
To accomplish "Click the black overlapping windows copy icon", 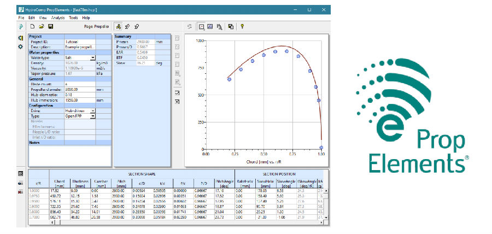I will pyautogui.click(x=231, y=27).
